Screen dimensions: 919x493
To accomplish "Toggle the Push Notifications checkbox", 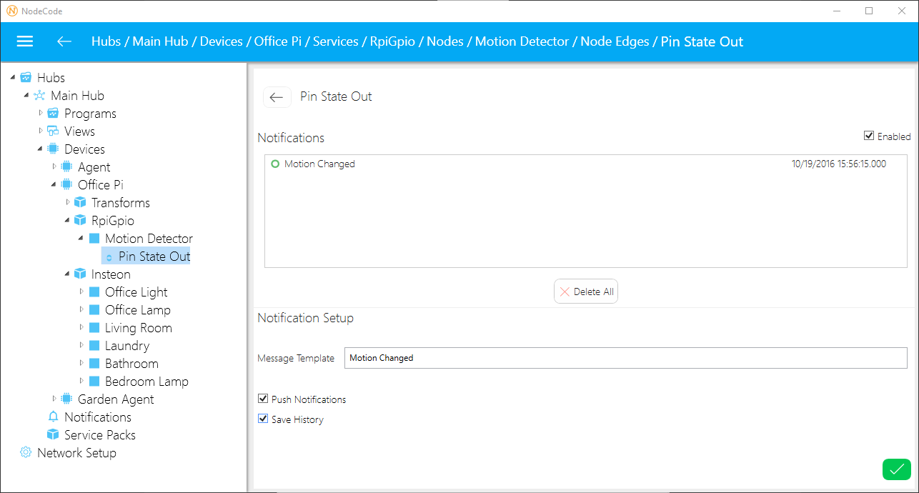I will (263, 399).
